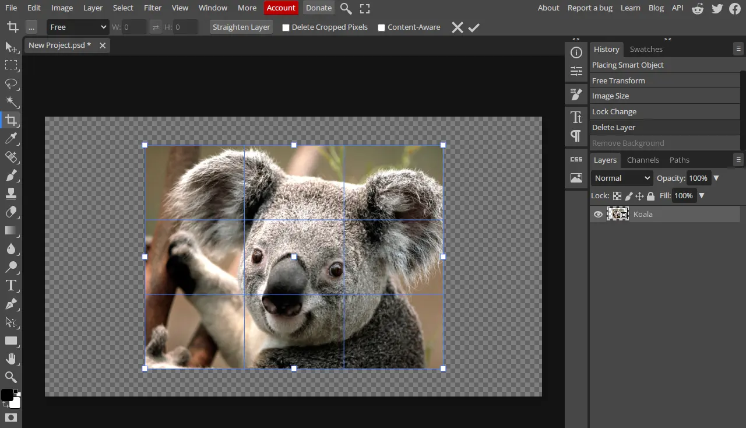This screenshot has height=428, width=746.
Task: Toggle lock transparent pixels
Action: (x=617, y=196)
